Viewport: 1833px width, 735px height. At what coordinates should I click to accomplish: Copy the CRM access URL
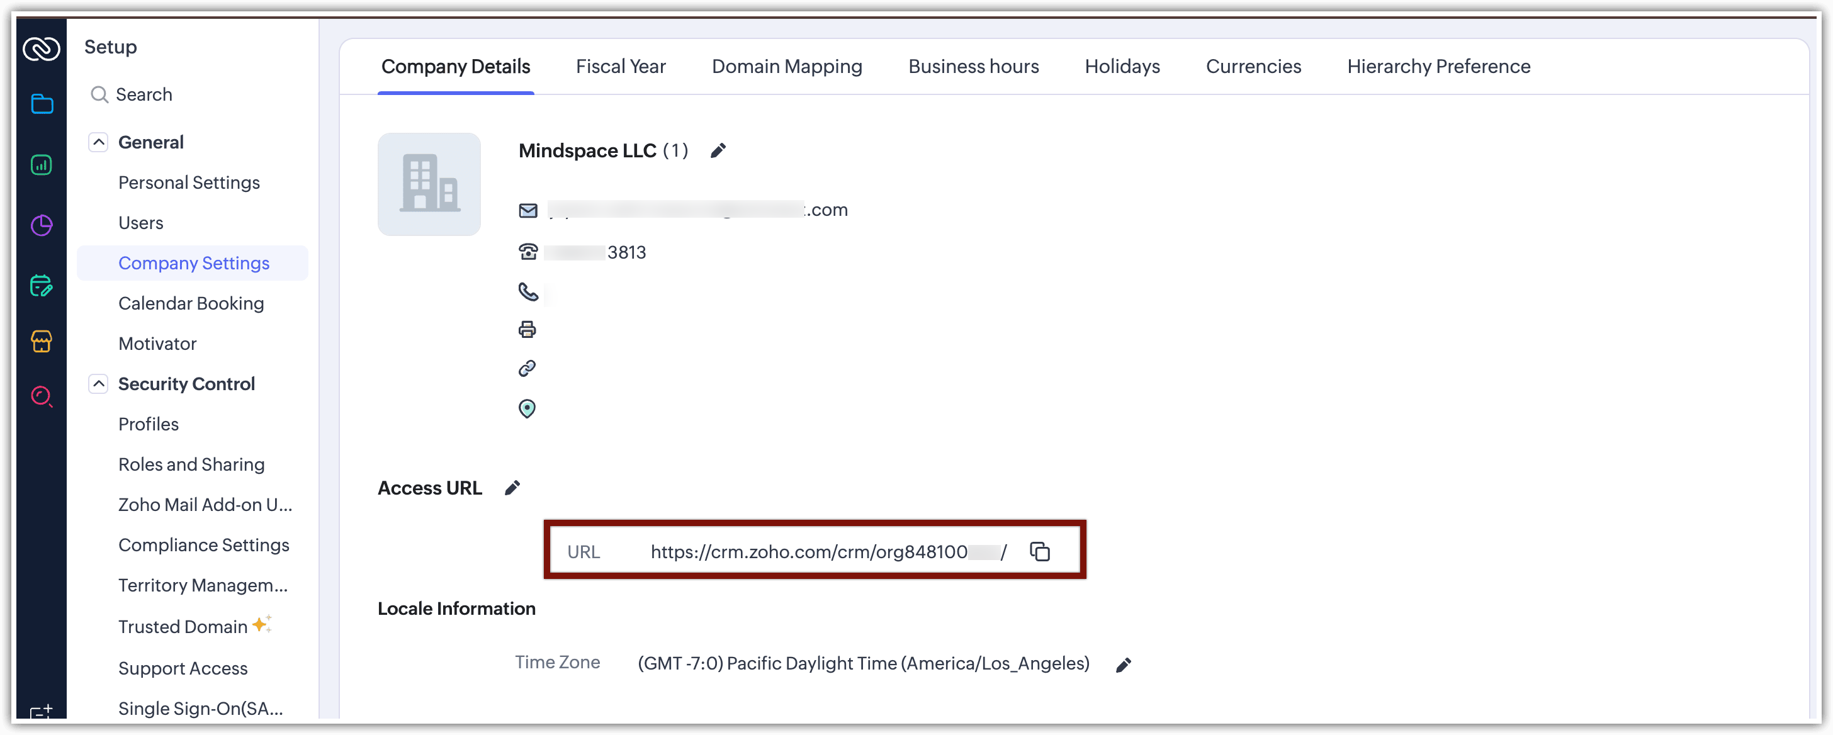1040,551
